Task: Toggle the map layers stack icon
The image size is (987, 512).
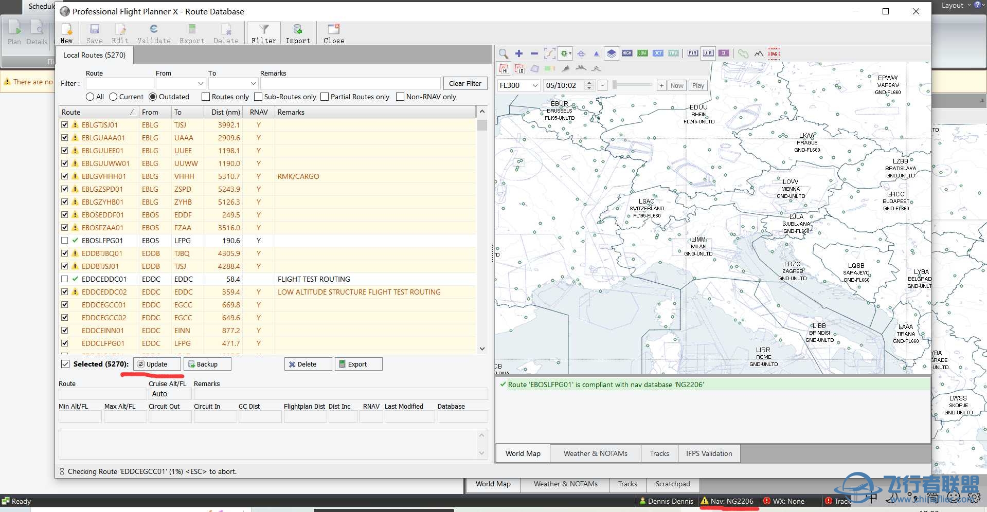Action: (x=611, y=53)
